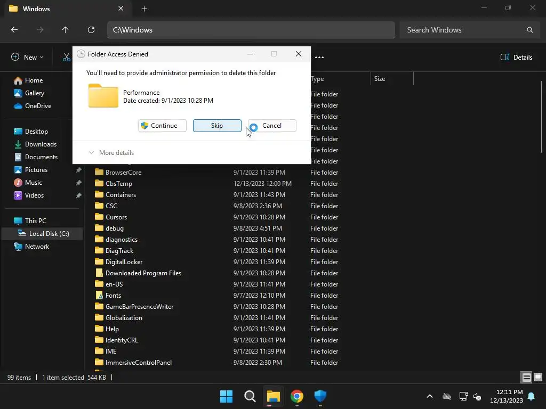Click the Cut scissors toolbar icon
546x409 pixels.
(x=67, y=58)
